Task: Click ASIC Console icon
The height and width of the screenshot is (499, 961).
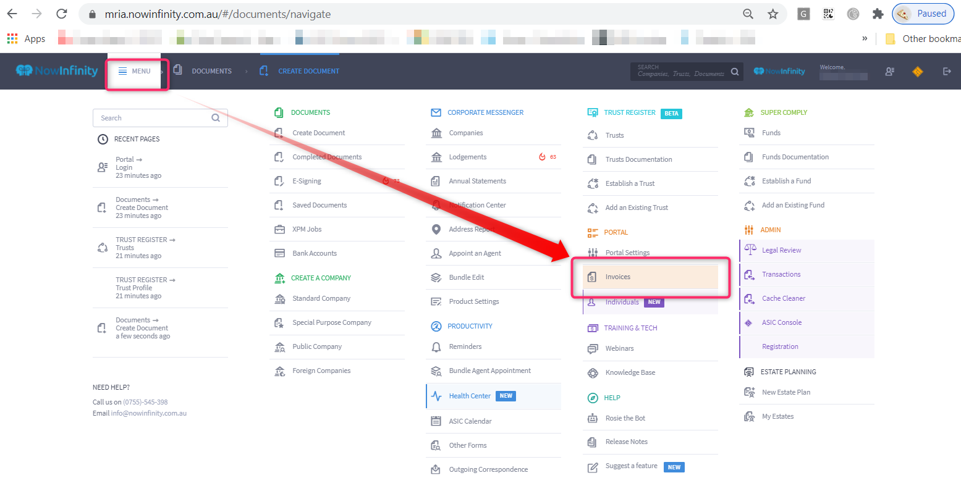Action: click(748, 322)
